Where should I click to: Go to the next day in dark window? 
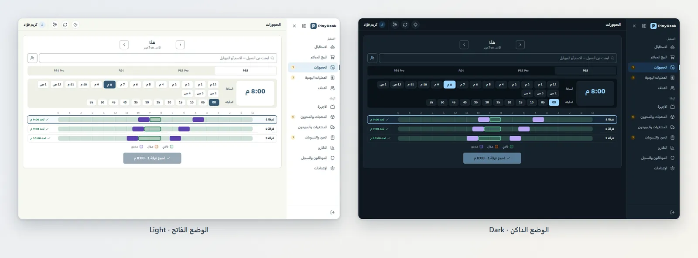tap(464, 45)
